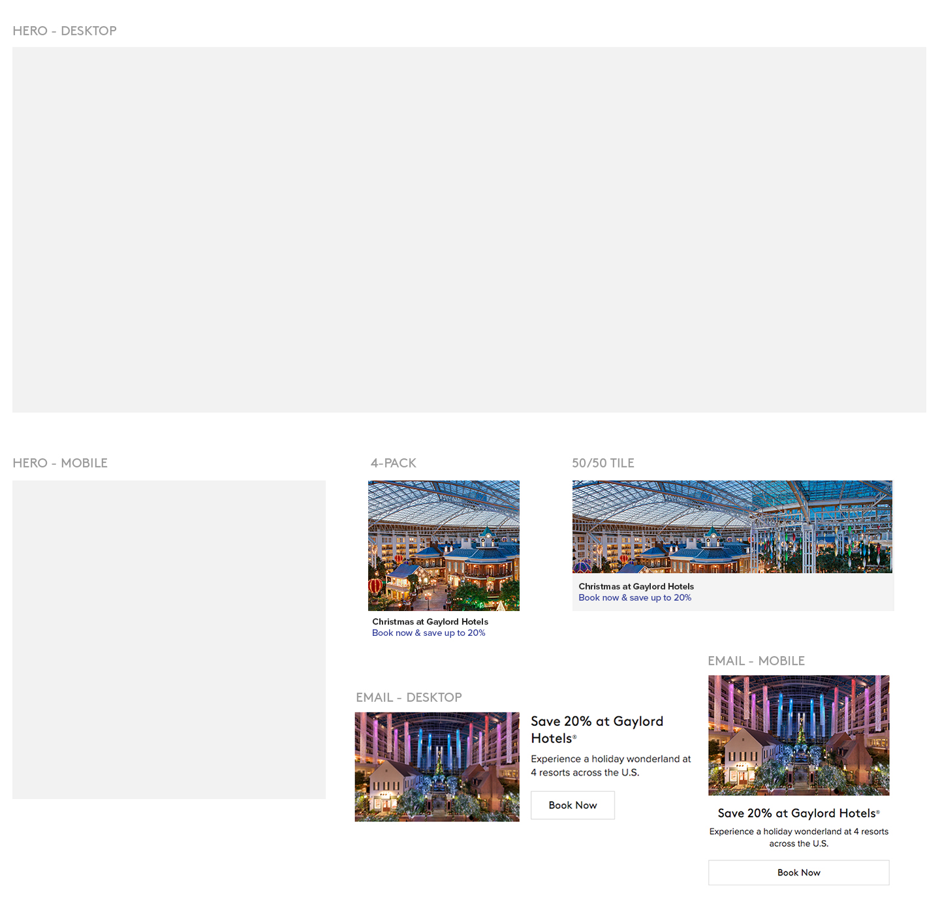Click the 'HERO - DESKTOP' section label

[x=65, y=31]
